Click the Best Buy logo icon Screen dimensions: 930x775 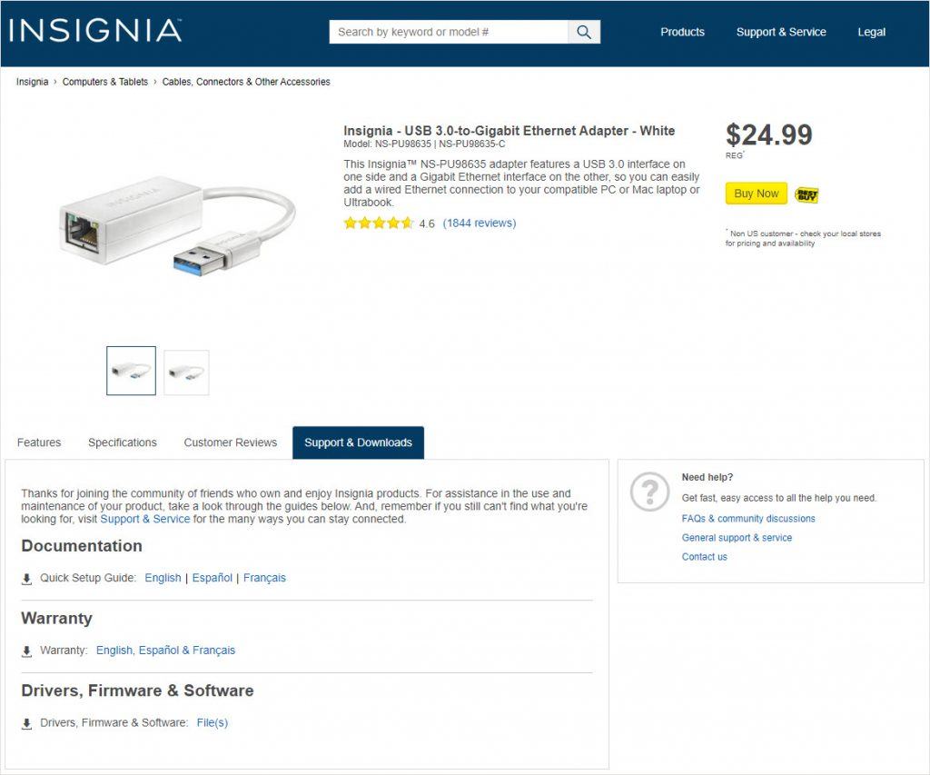(x=807, y=194)
